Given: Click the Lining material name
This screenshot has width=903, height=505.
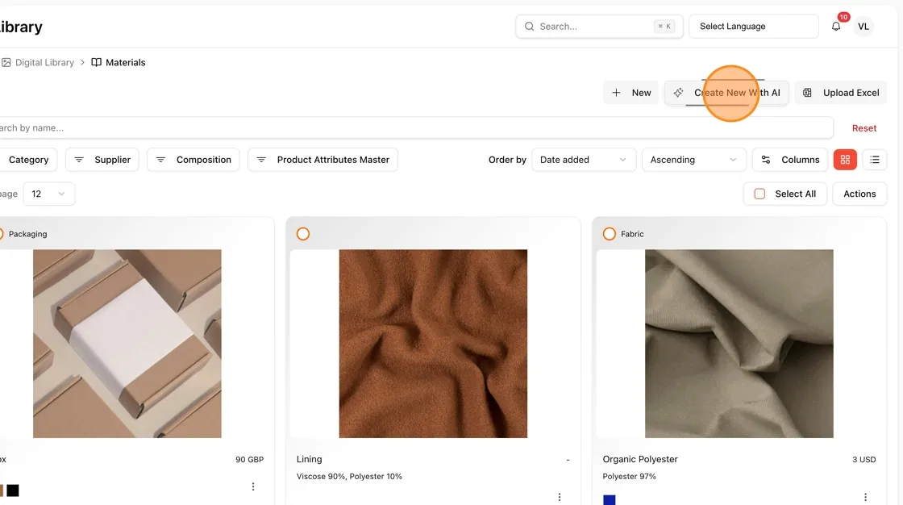Looking at the screenshot, I should [x=310, y=460].
